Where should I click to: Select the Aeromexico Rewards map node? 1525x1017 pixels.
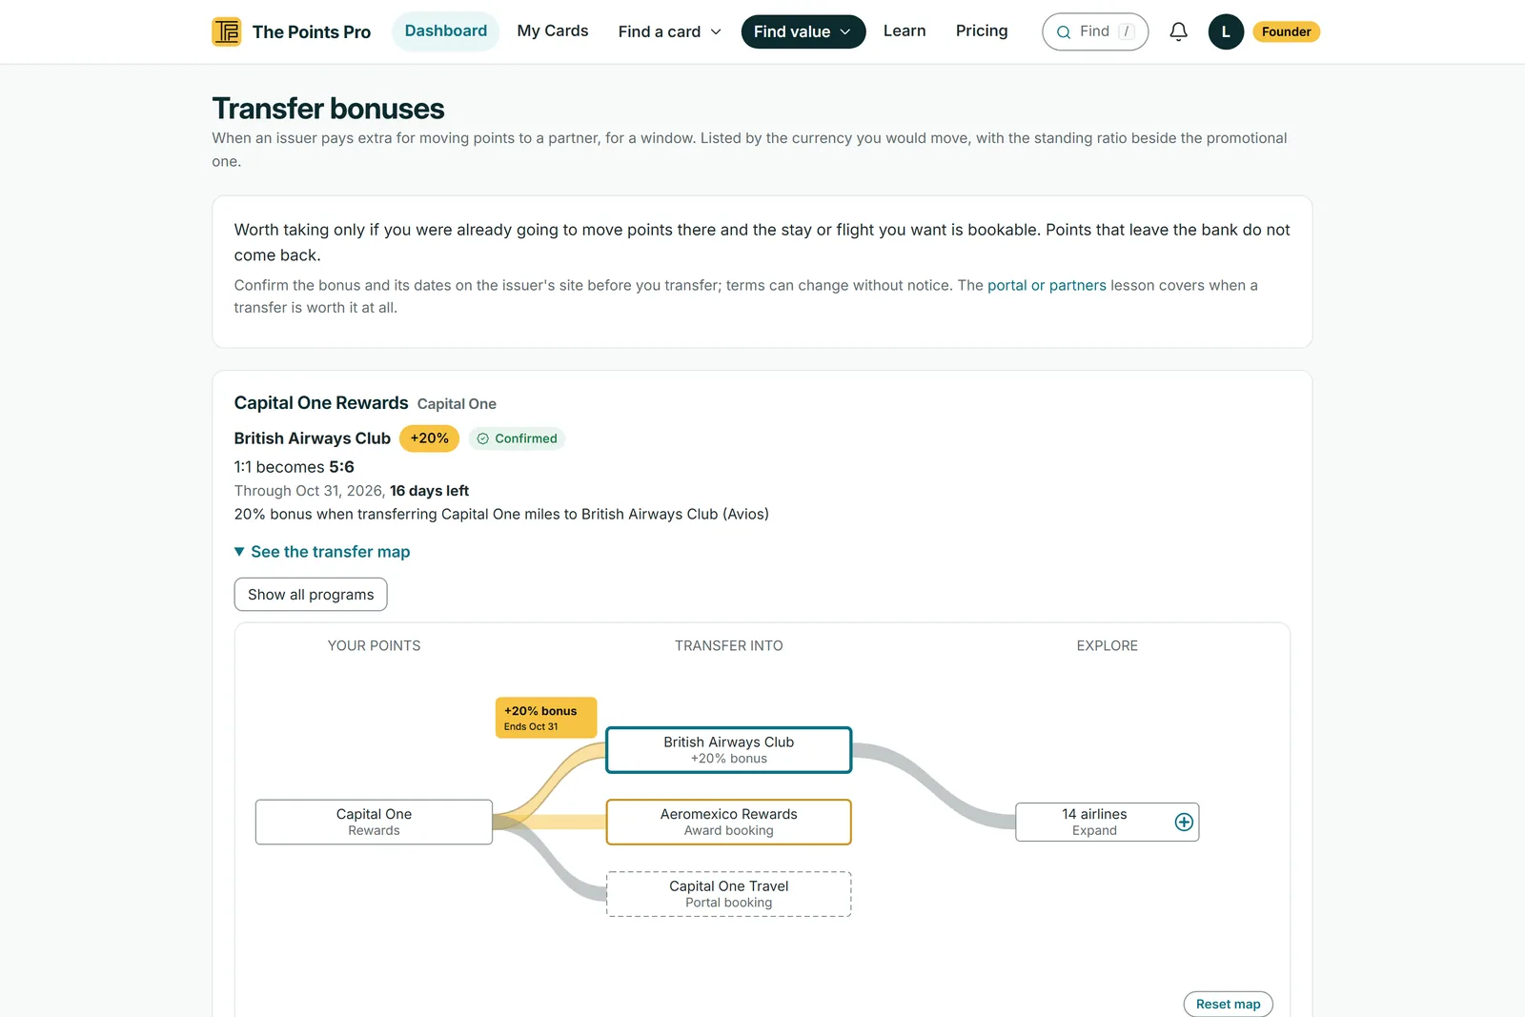pos(728,822)
